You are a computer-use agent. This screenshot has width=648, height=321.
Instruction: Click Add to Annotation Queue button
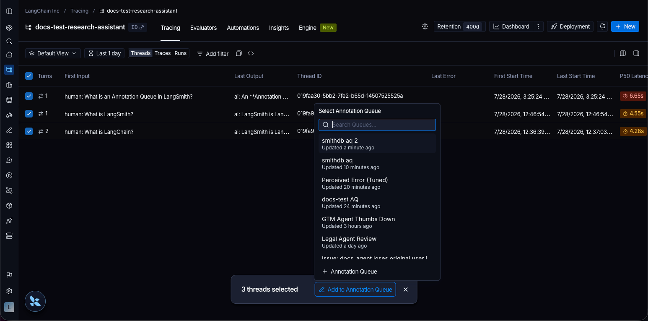tap(355, 290)
